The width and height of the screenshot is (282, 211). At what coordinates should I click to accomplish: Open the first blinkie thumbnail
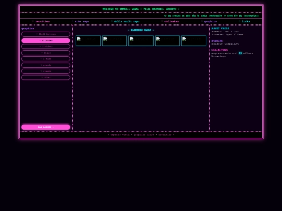[88, 41]
